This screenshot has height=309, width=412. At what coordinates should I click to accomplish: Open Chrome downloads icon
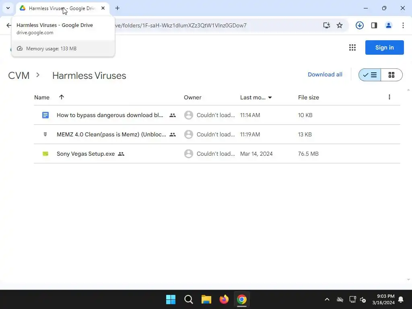tap(360, 25)
